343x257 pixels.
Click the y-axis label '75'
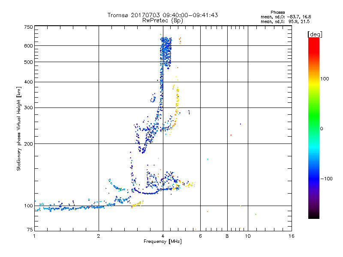[x=30, y=230]
